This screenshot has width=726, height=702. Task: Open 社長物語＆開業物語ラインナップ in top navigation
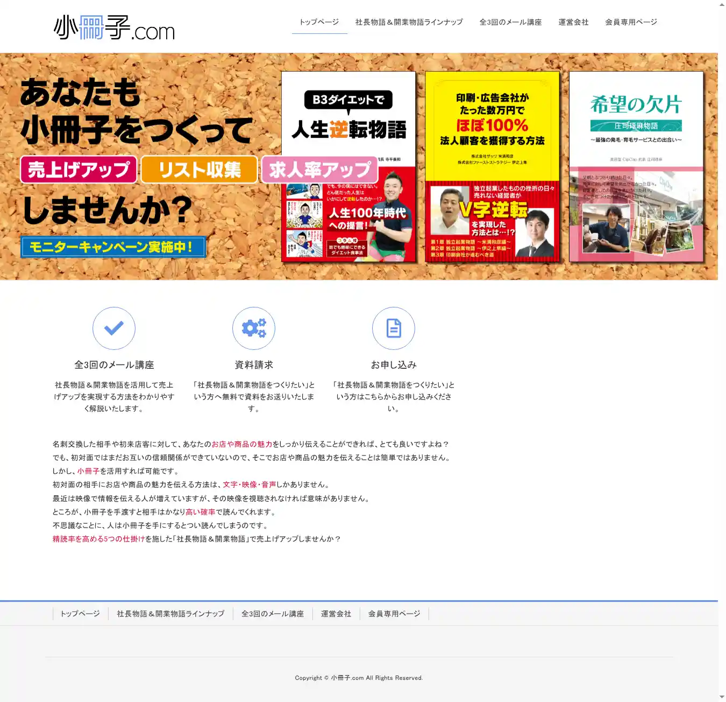[x=409, y=22]
